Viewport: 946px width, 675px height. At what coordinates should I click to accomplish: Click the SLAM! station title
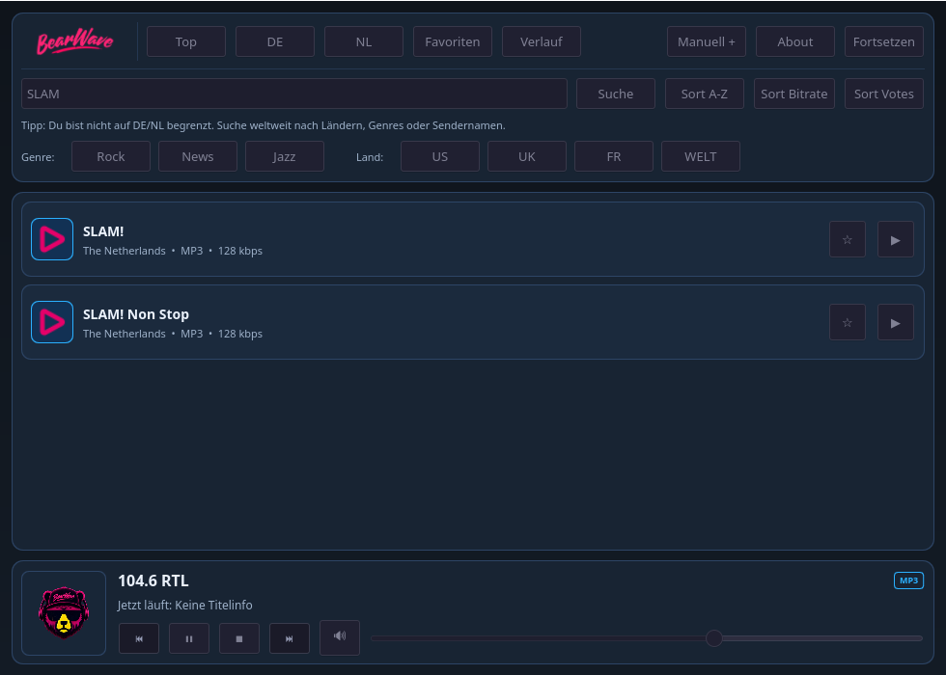[103, 231]
